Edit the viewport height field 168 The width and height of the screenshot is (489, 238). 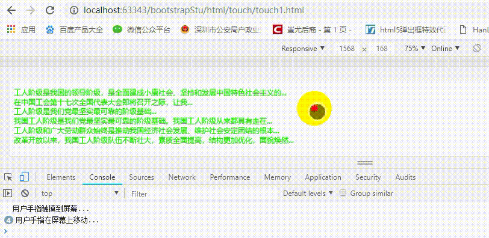click(382, 49)
